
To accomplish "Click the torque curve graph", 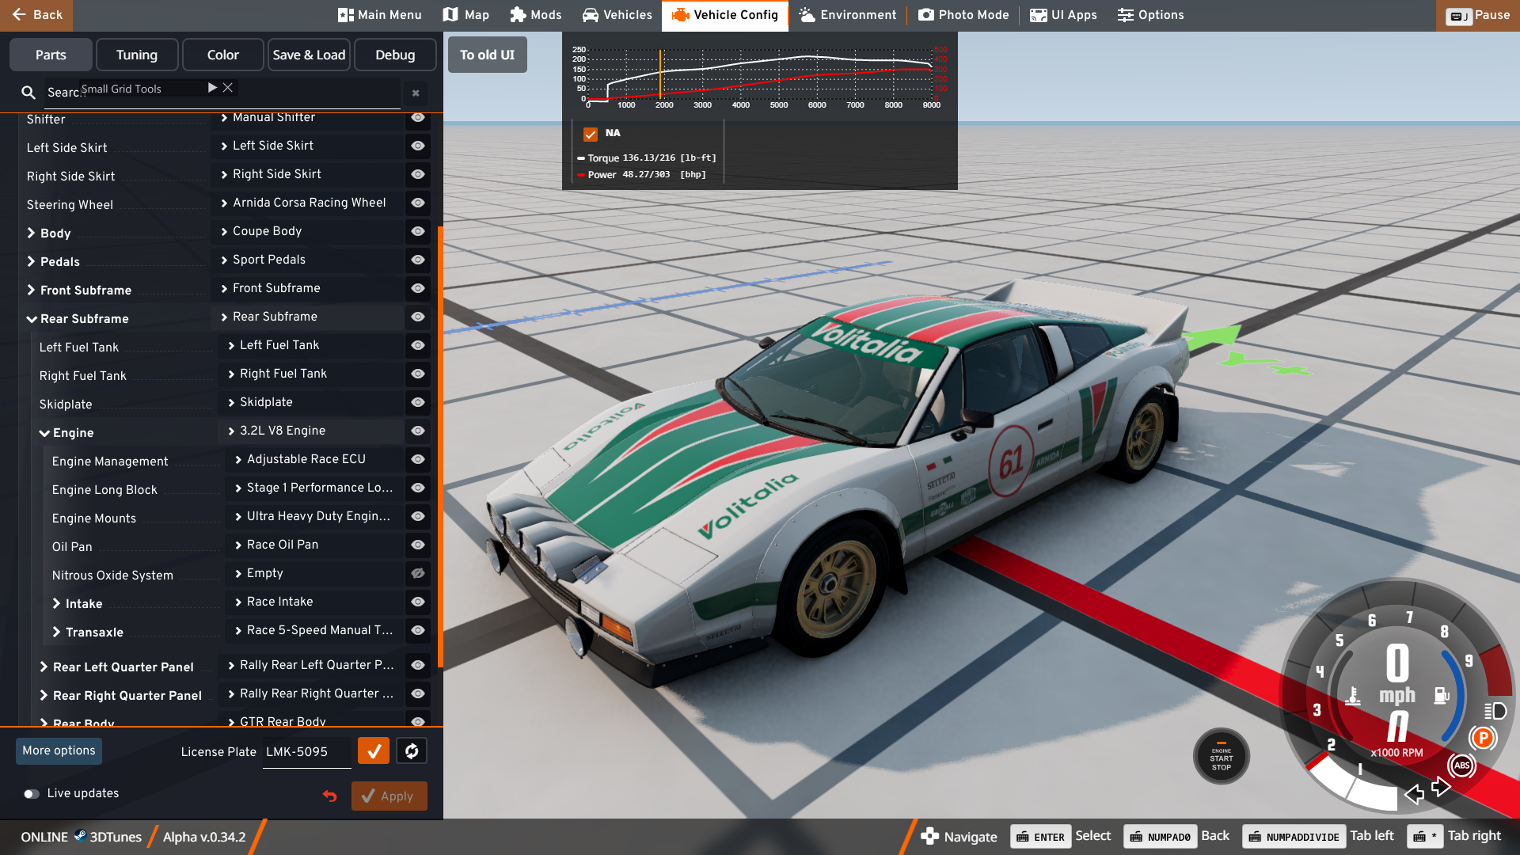I will pyautogui.click(x=760, y=77).
